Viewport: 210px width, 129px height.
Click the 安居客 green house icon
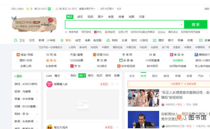pyautogui.click(x=121, y=60)
